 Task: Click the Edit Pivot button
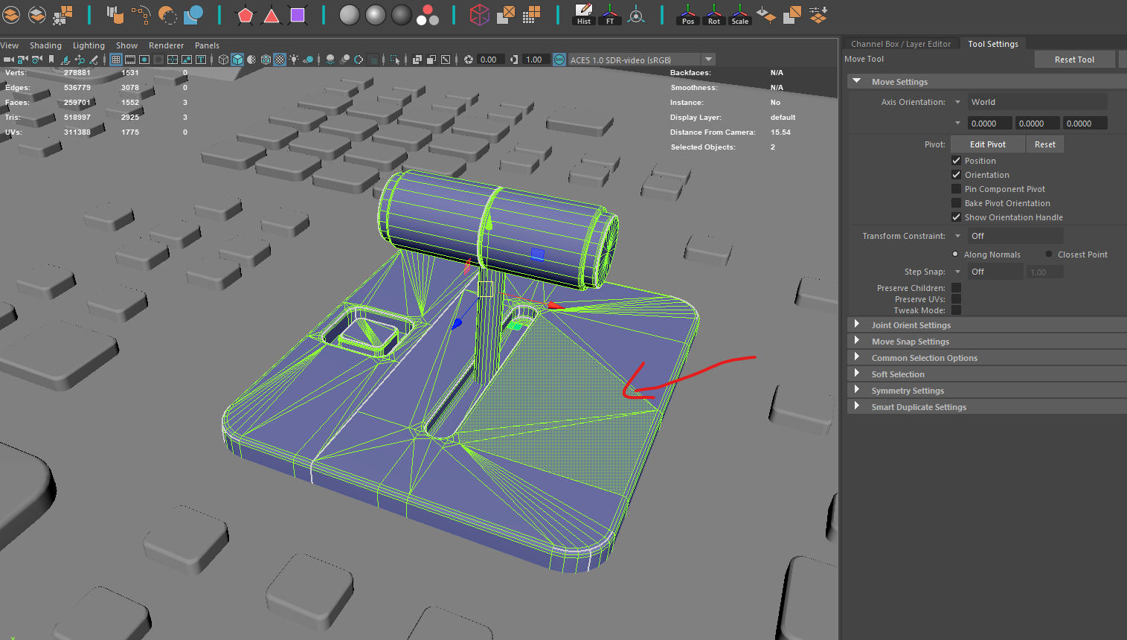[987, 144]
